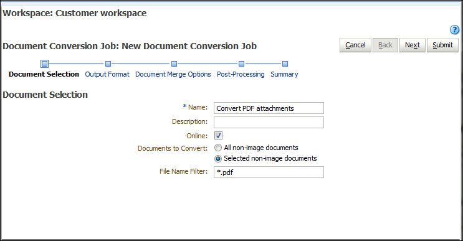Click the Summary step marker square
Screen dimensions: 463x241
point(285,64)
